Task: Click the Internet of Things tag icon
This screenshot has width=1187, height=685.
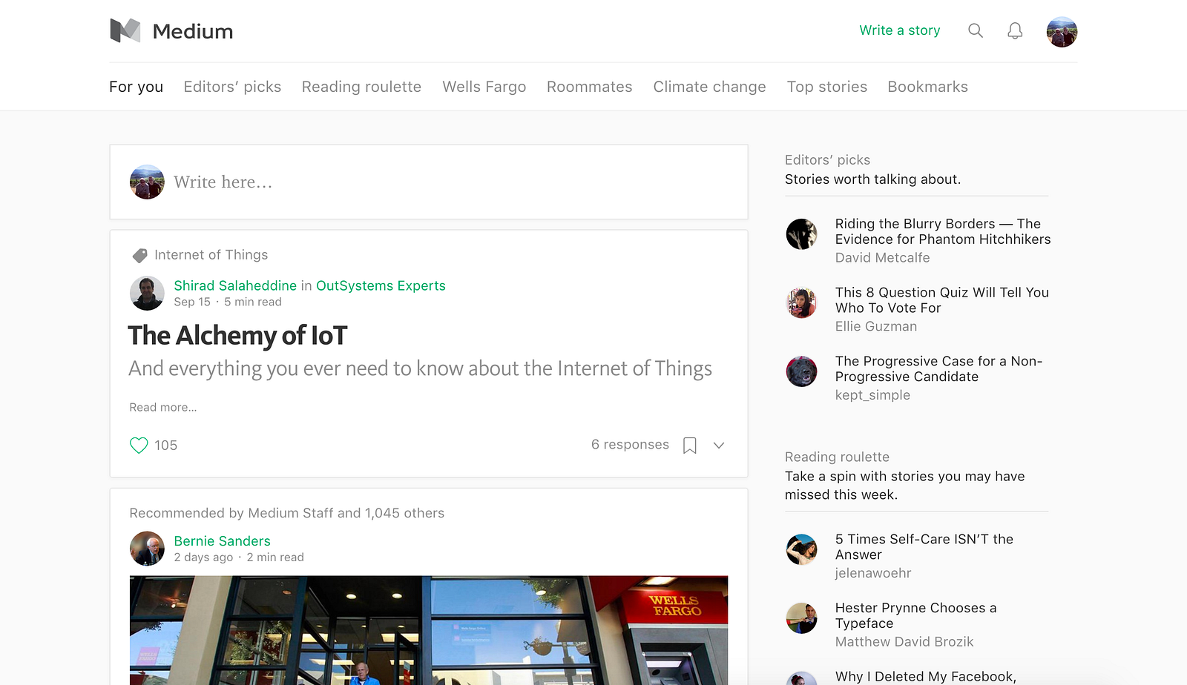Action: [x=139, y=255]
